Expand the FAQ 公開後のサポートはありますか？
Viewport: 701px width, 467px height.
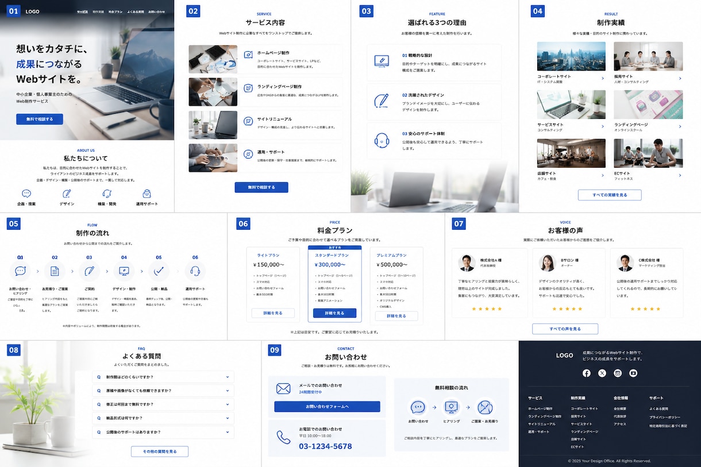click(x=163, y=431)
